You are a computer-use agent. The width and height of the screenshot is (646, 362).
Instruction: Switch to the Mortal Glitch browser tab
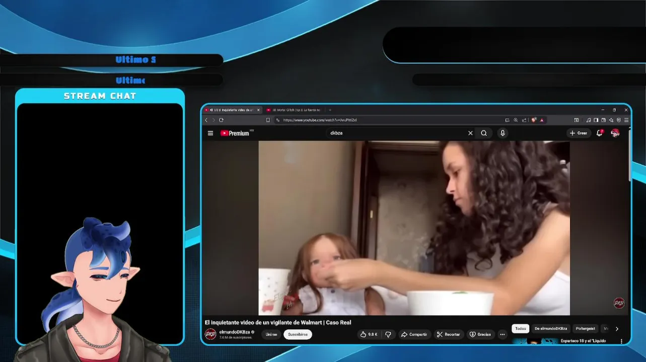(296, 110)
